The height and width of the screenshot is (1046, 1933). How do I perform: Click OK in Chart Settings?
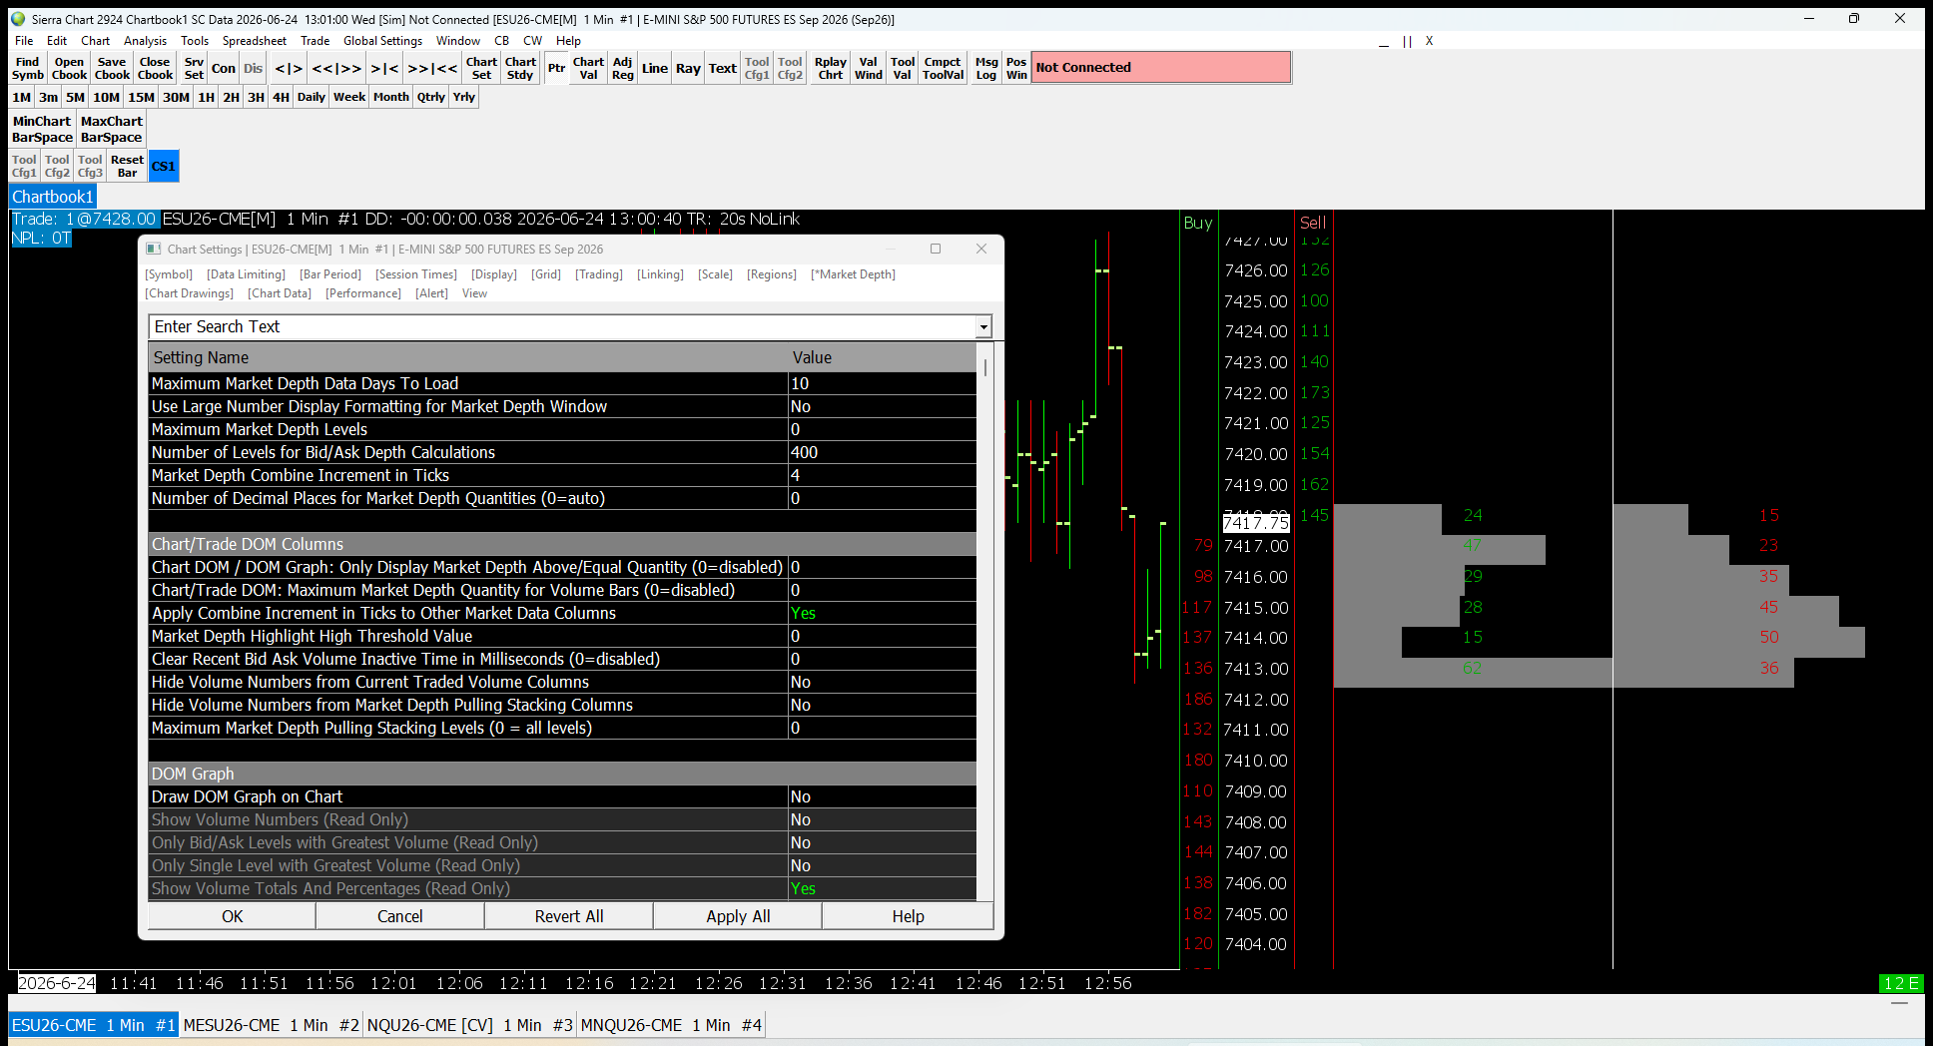232,916
